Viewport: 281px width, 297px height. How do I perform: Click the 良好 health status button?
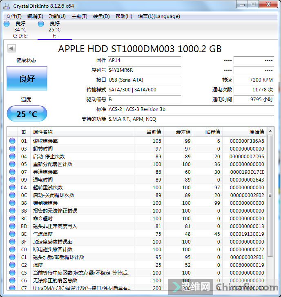27,78
